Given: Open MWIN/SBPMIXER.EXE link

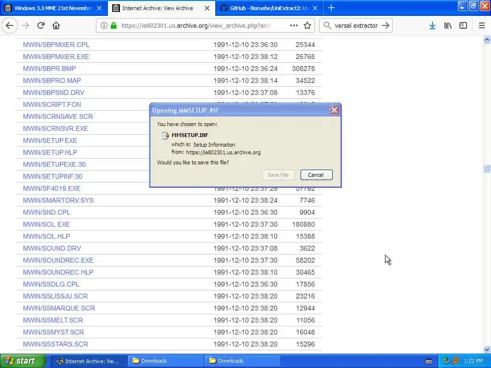Looking at the screenshot, I should 56,57.
